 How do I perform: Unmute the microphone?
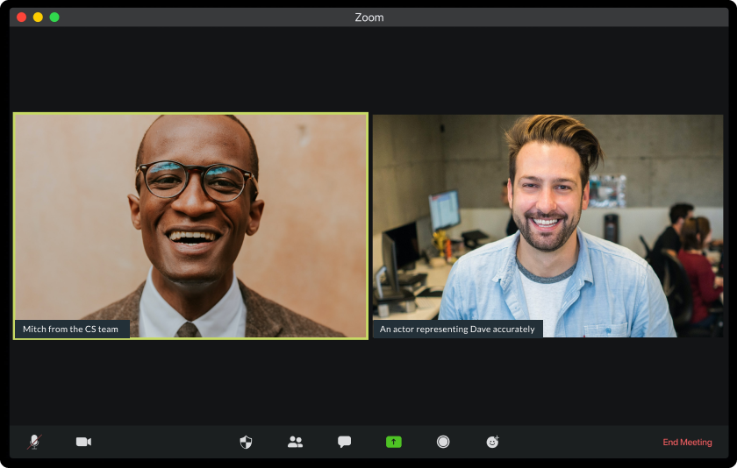(x=34, y=442)
